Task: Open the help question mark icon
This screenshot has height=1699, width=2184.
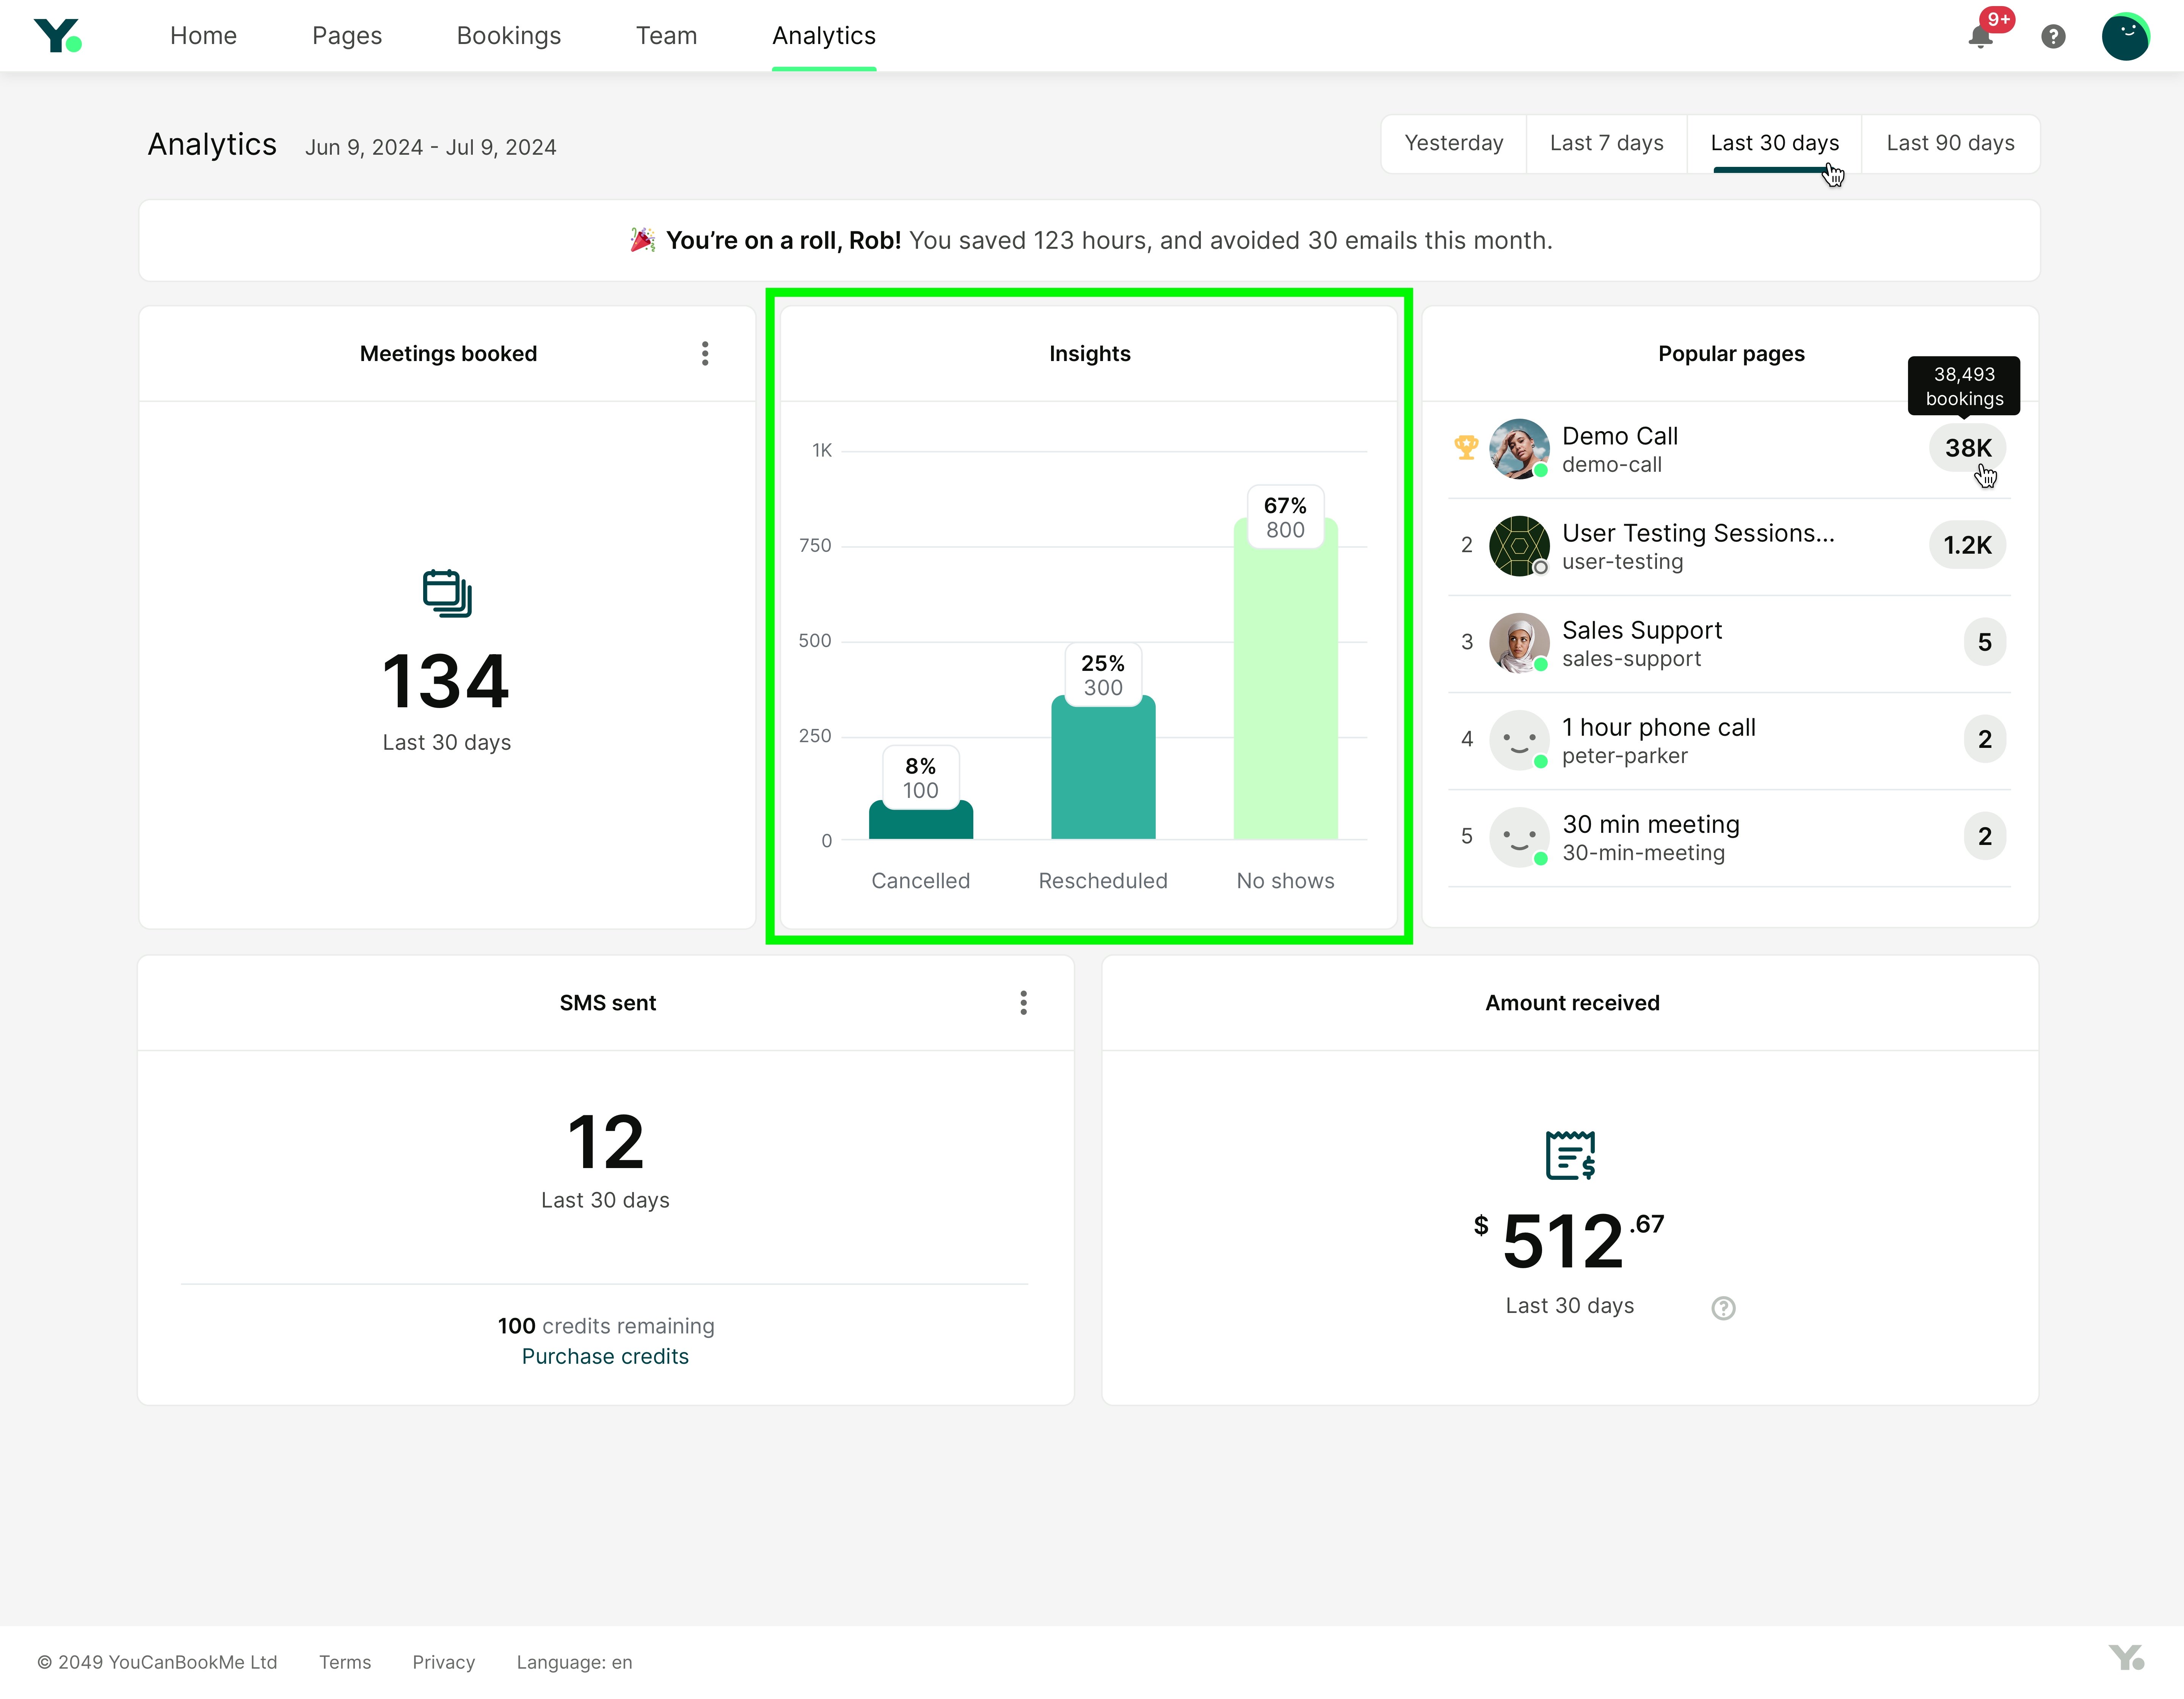Action: (2053, 37)
